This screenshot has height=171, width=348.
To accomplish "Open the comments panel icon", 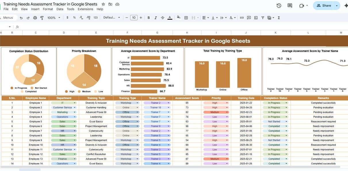I will (290, 5).
